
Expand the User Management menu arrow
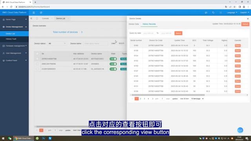pyautogui.click(x=26, y=53)
